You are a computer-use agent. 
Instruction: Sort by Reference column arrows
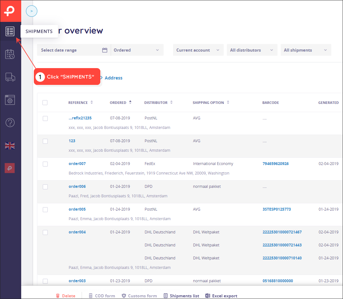coord(92,102)
